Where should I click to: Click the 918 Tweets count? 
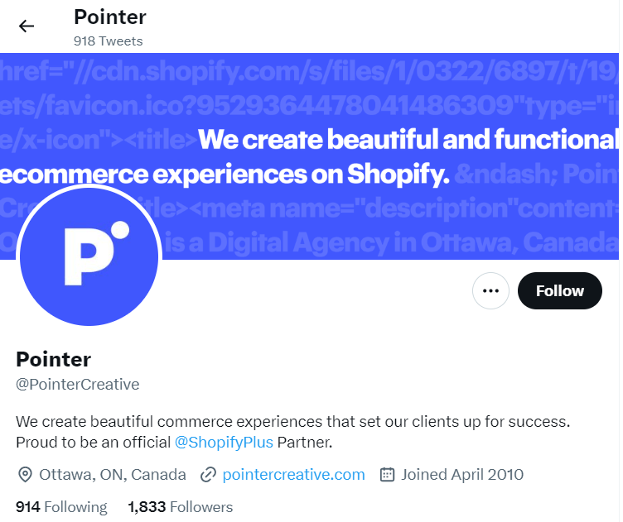(108, 41)
